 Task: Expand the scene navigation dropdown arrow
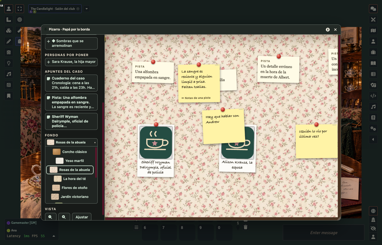[86, 9]
